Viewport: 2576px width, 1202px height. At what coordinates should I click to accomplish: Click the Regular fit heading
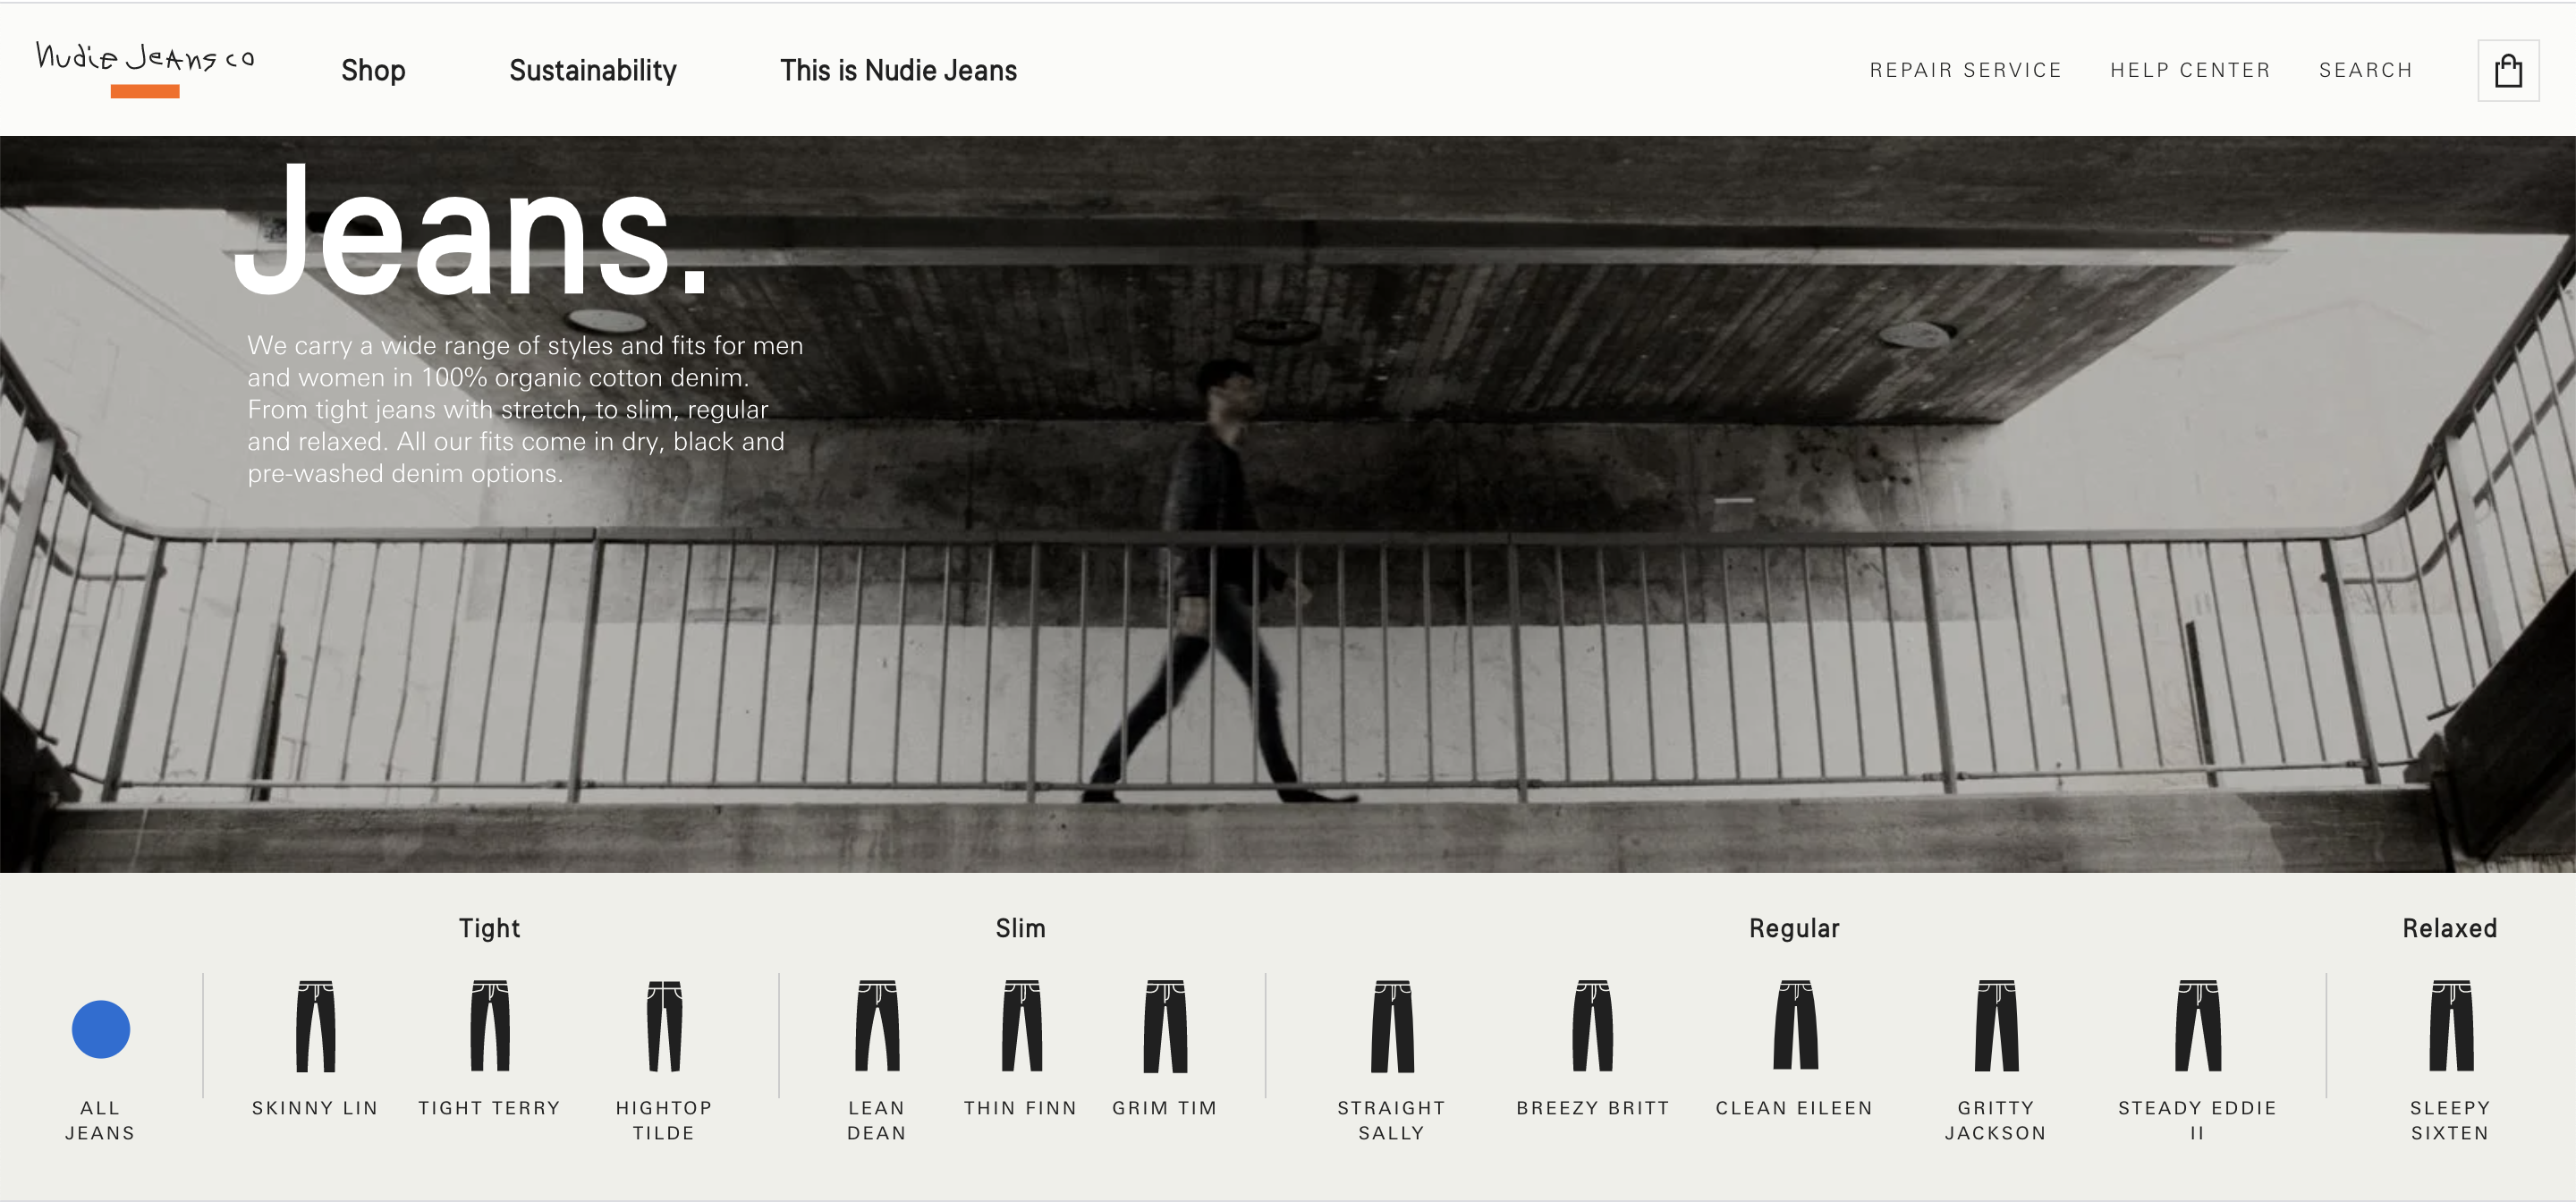tap(1794, 928)
